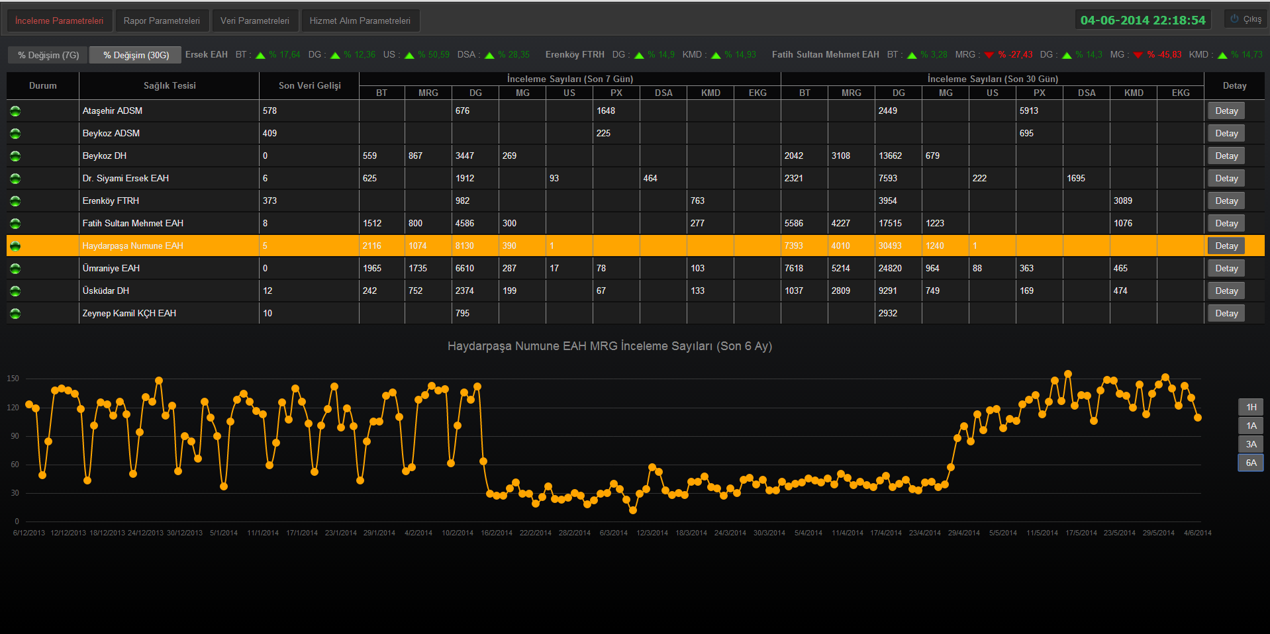Screen dimensions: 1270x634
Task: Click Haydarpaşa 30-day DG value 30493
Action: pyautogui.click(x=890, y=246)
